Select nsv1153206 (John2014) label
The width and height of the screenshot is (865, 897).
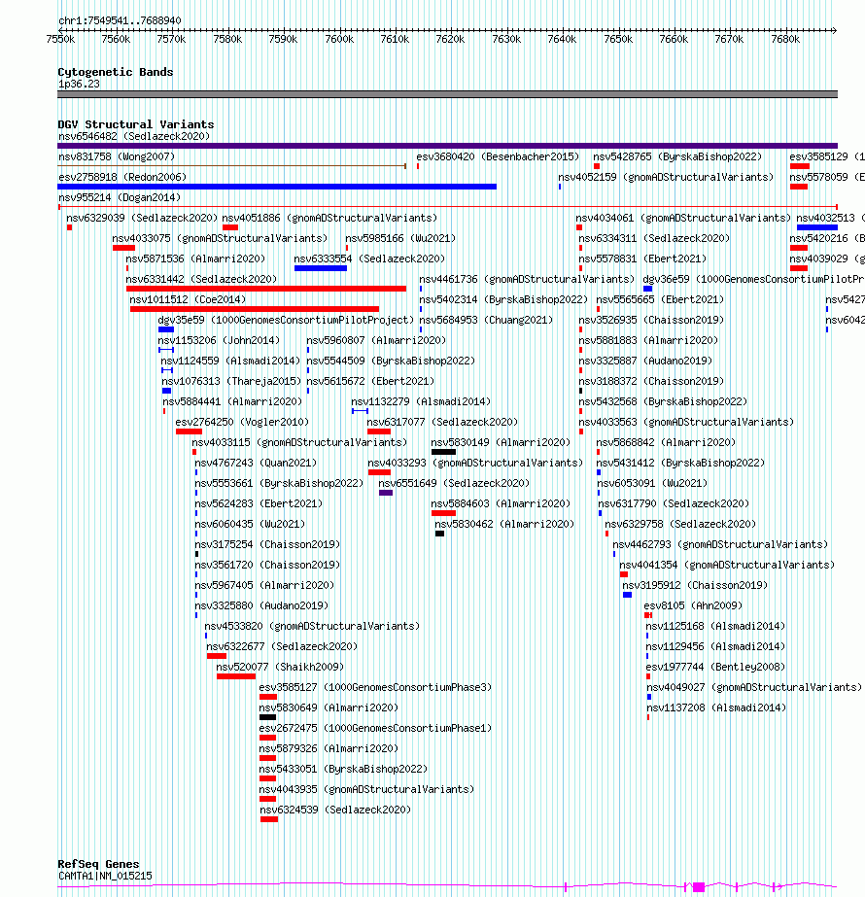pos(219,340)
